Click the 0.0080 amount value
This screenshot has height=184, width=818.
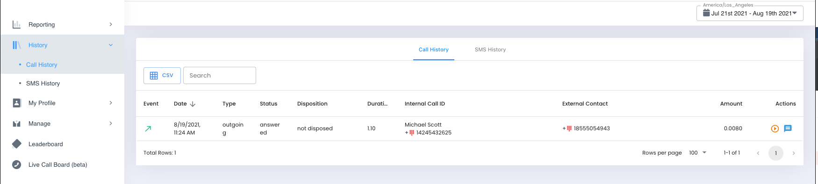(733, 128)
